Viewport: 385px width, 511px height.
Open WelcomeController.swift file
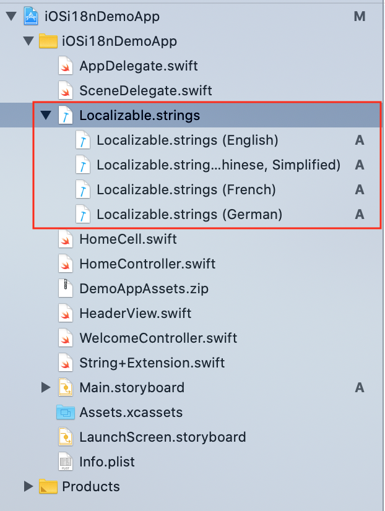pos(158,338)
